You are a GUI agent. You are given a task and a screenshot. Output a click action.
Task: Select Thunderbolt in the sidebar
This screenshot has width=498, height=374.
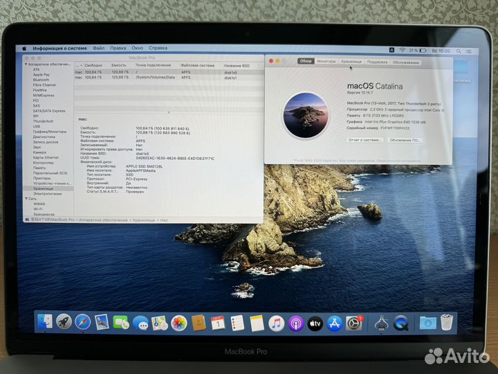pos(43,121)
